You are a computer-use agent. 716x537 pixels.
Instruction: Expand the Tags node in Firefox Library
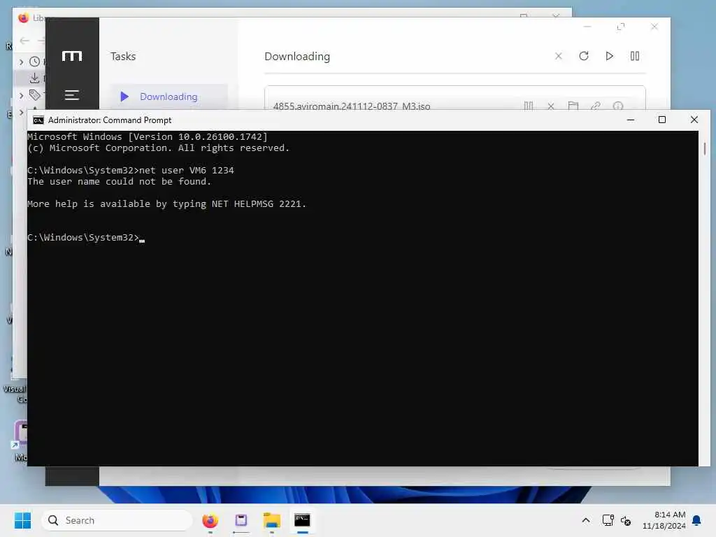click(22, 95)
